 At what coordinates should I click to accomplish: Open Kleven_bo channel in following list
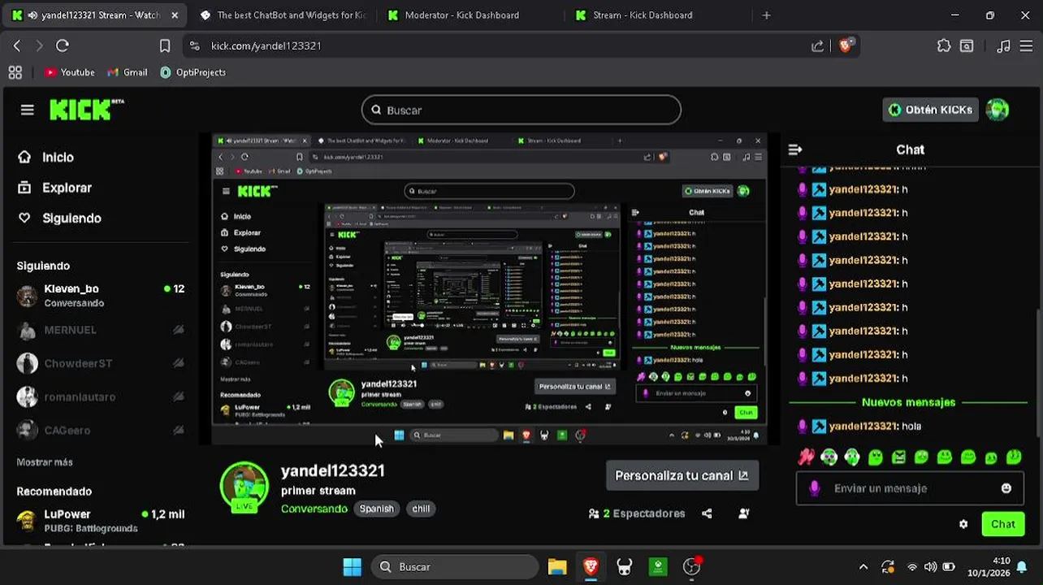point(100,296)
